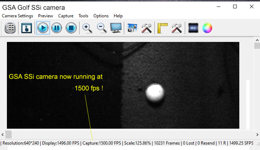Viewport: 260px width, 150px height.
Task: Zoom in with the plus magnifier
Action: (88, 28)
